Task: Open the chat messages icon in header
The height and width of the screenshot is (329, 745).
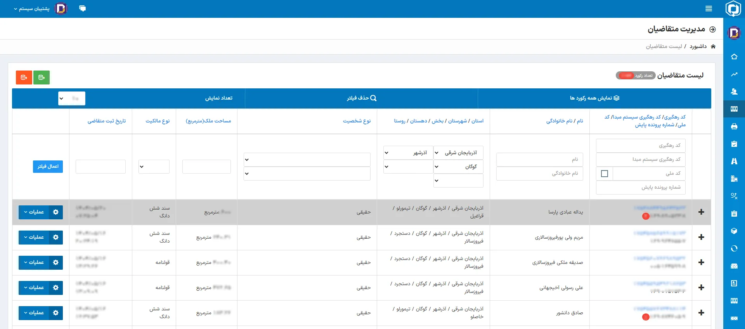Action: [82, 9]
